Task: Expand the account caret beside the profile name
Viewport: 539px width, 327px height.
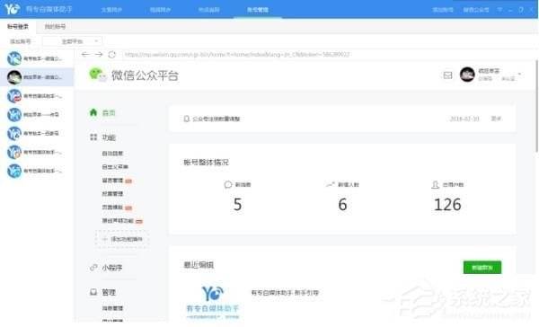Action: point(519,74)
